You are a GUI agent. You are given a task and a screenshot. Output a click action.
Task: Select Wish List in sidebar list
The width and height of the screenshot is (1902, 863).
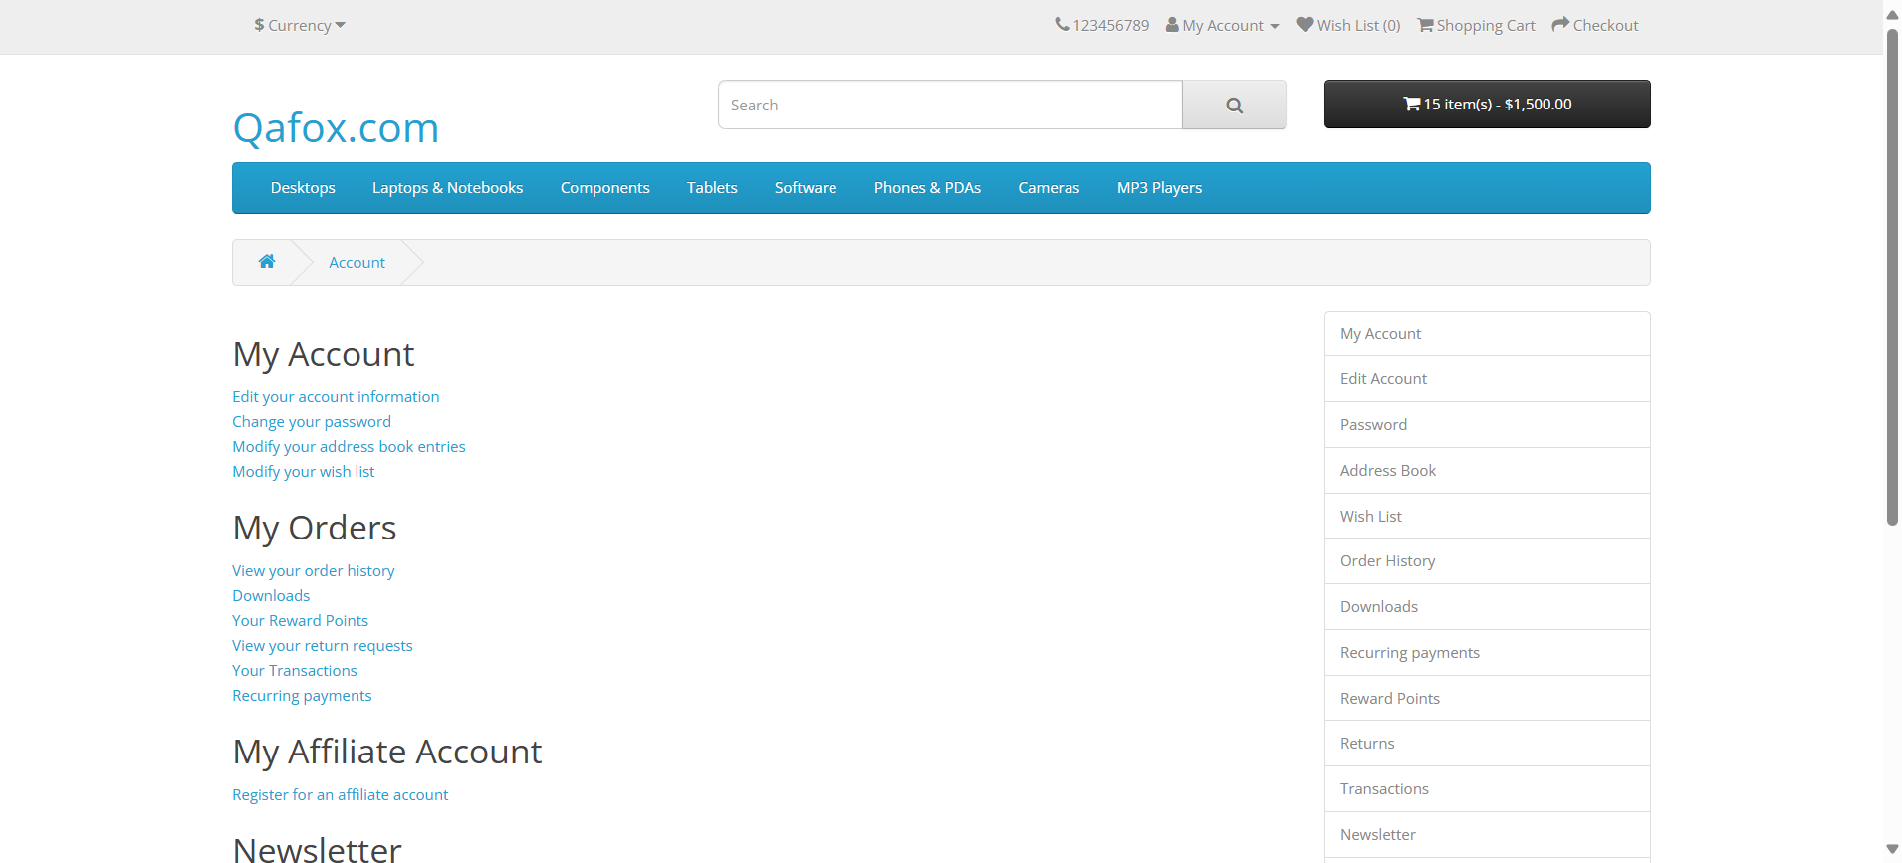click(x=1487, y=517)
